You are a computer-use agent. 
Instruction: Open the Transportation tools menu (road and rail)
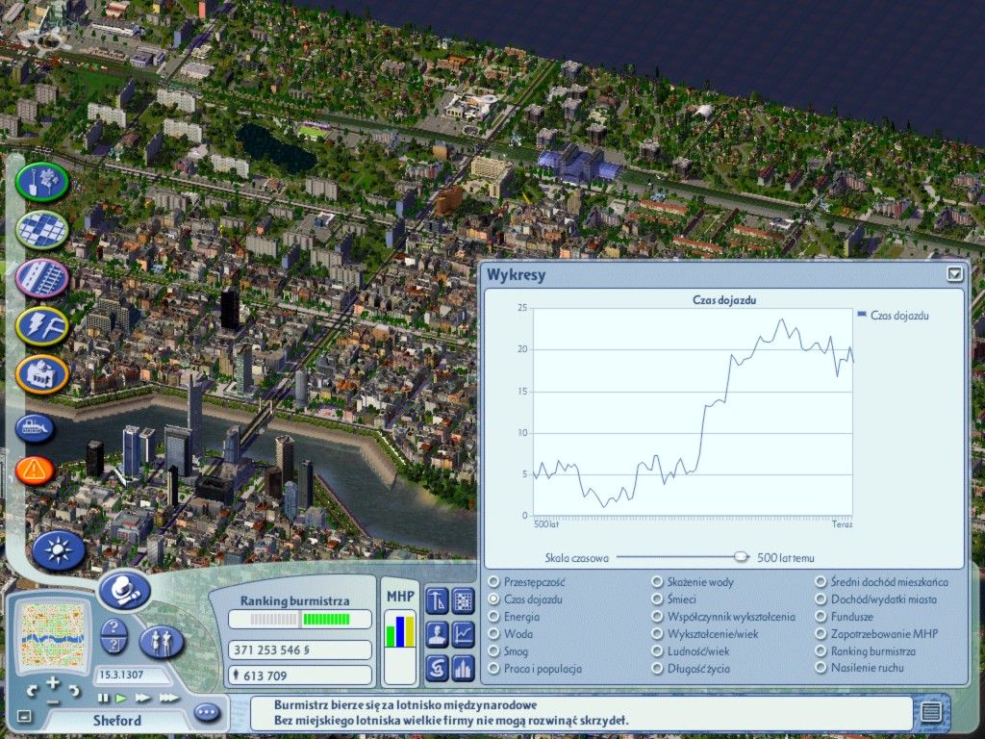tap(42, 278)
